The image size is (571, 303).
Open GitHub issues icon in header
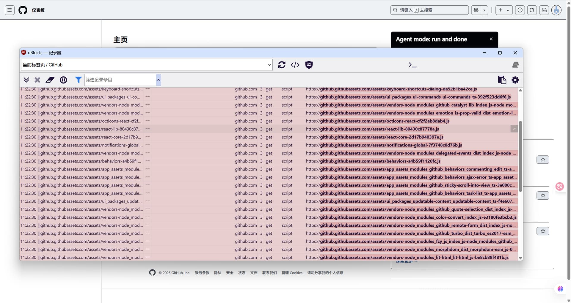520,10
